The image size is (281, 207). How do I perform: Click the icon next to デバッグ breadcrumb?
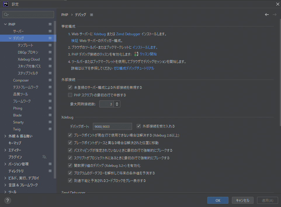click(x=92, y=15)
